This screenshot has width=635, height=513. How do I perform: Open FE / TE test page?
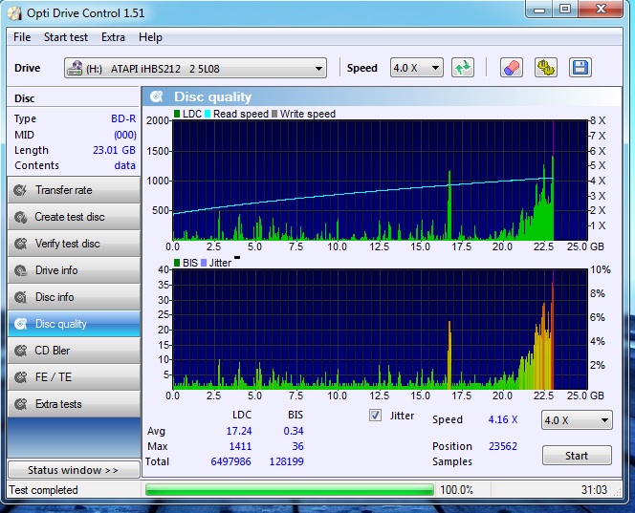pos(74,377)
